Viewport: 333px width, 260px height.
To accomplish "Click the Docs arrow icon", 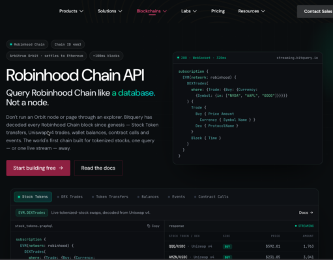I will 311,213.
